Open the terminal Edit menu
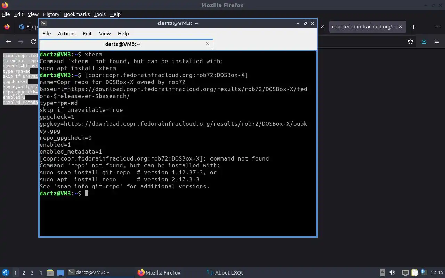Viewport: 445px width, 278px height. (87, 33)
